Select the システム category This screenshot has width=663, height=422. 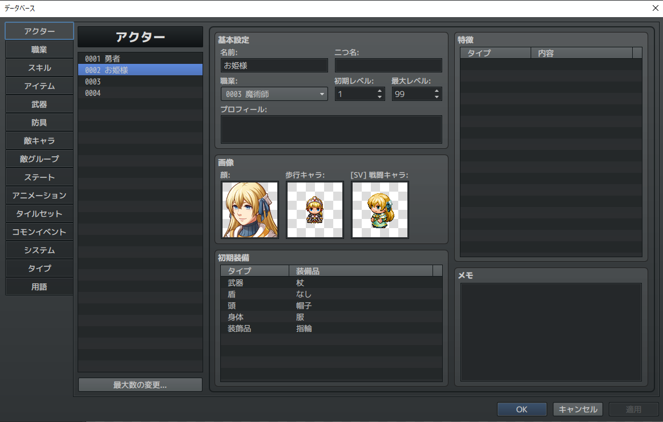click(x=39, y=250)
